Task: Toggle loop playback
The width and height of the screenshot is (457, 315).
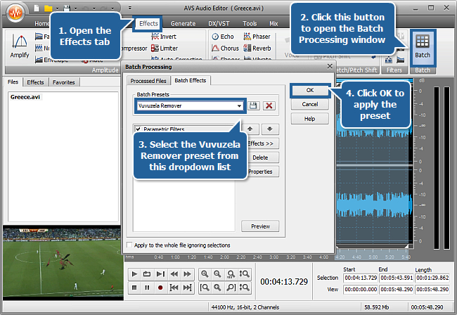Action: click(147, 274)
